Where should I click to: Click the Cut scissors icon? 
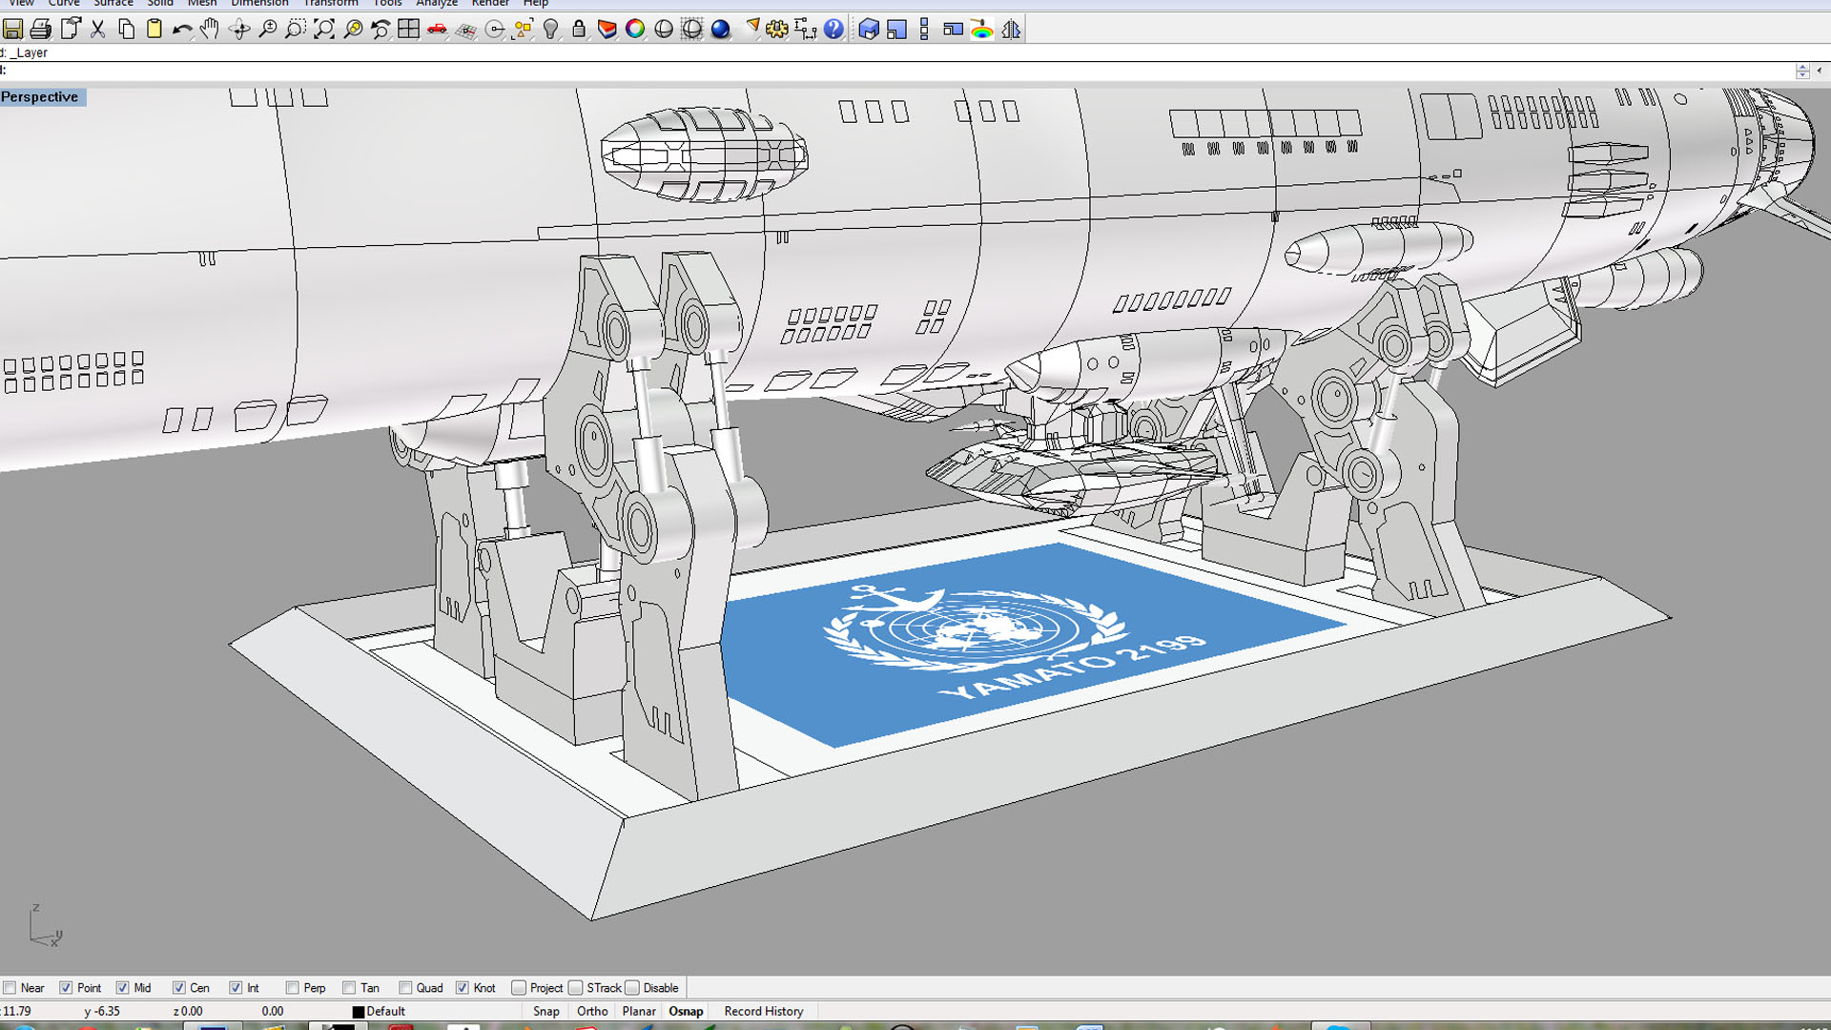click(x=98, y=30)
